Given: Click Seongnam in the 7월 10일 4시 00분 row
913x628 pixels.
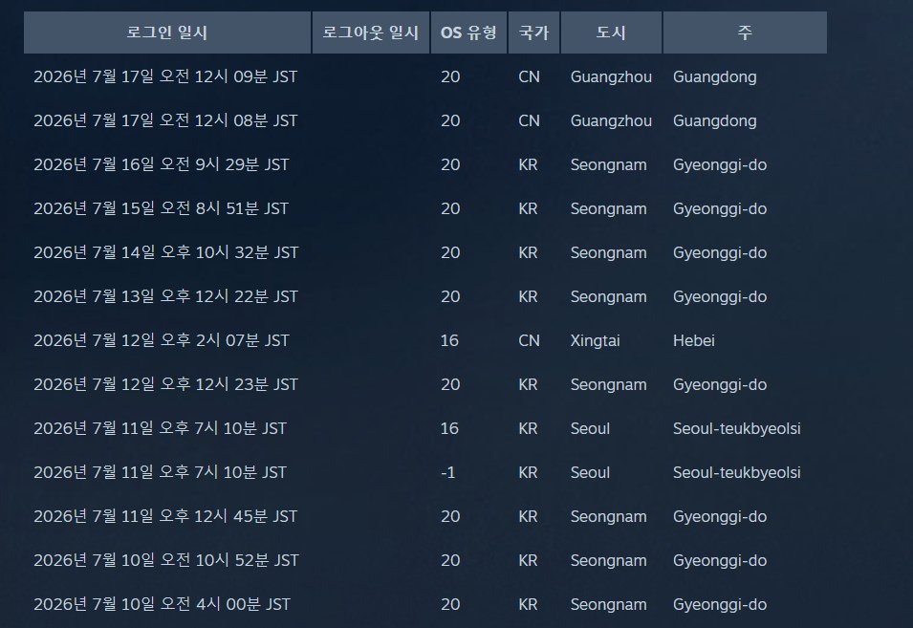Looking at the screenshot, I should pos(608,605).
